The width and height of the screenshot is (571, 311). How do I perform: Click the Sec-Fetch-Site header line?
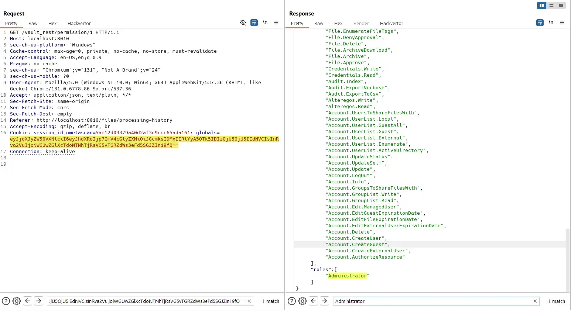point(50,101)
